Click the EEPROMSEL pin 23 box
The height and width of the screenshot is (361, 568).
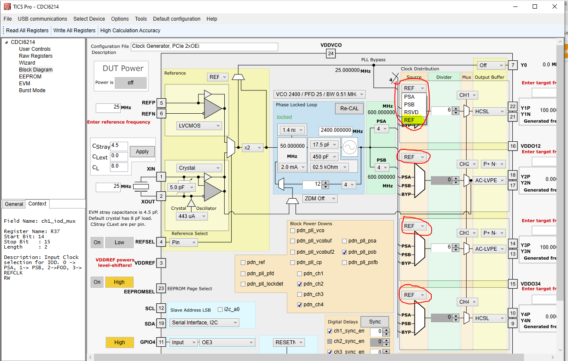[161, 289]
